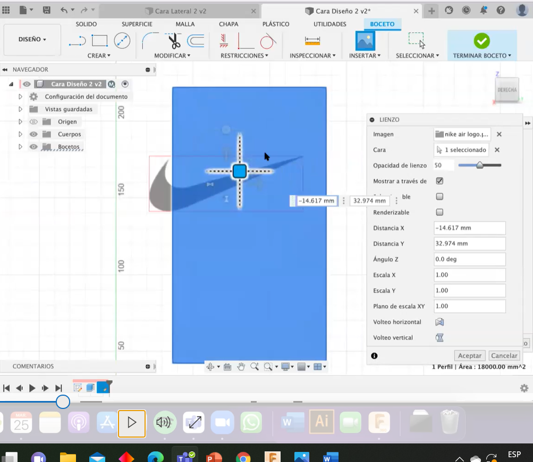The image size is (533, 462).
Task: Expand the Cuerpos node
Action: (20, 134)
